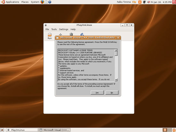Open the System menu in top panel
Screen dimensions: 176x132
tap(35, 2)
